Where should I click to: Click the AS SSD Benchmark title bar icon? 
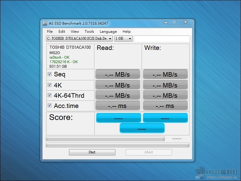[x=45, y=23]
